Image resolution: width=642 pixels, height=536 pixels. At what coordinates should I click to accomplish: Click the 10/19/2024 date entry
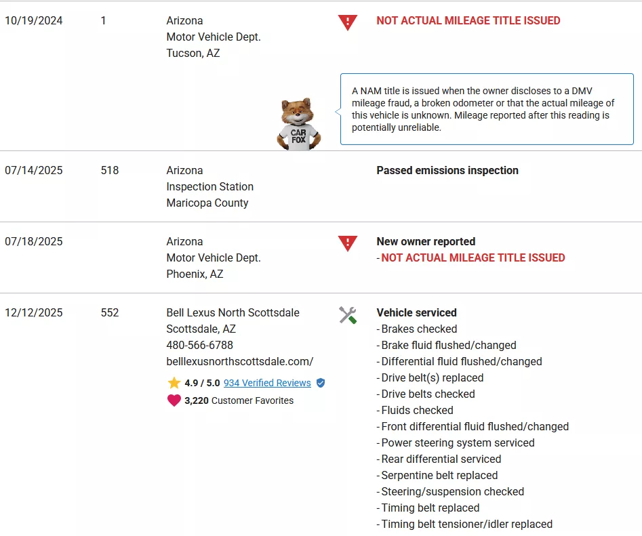pyautogui.click(x=34, y=20)
